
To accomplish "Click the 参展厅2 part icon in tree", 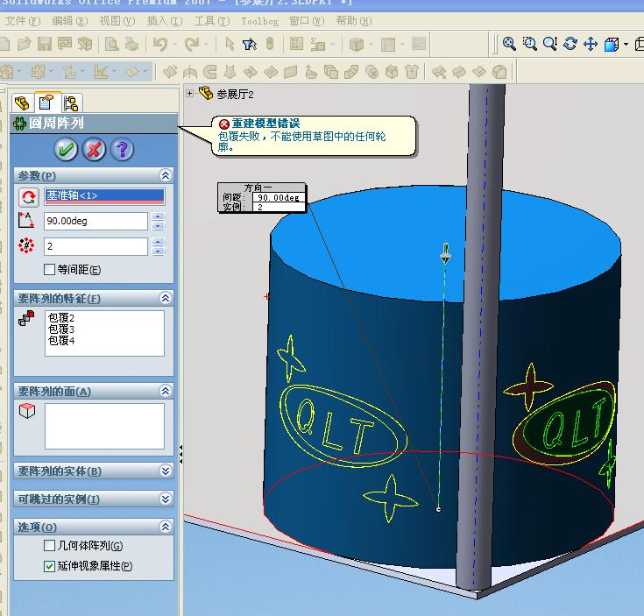I will coord(206,93).
